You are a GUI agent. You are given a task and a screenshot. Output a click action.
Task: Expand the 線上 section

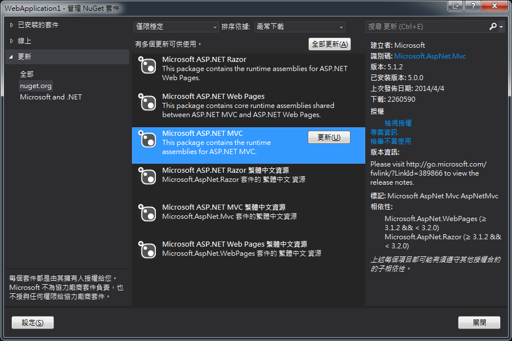(x=11, y=41)
